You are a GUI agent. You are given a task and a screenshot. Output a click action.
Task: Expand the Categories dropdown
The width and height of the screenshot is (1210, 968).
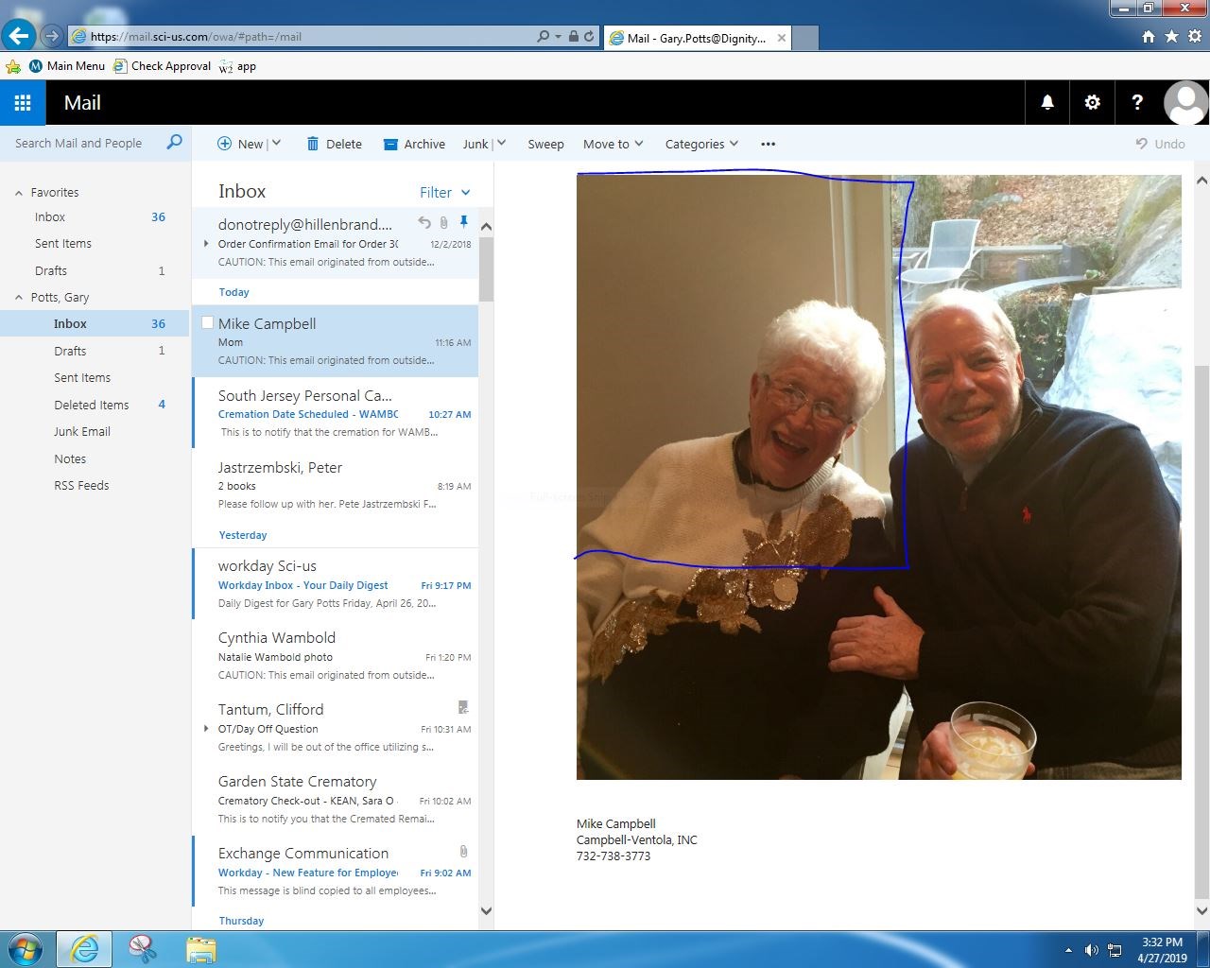coord(700,144)
